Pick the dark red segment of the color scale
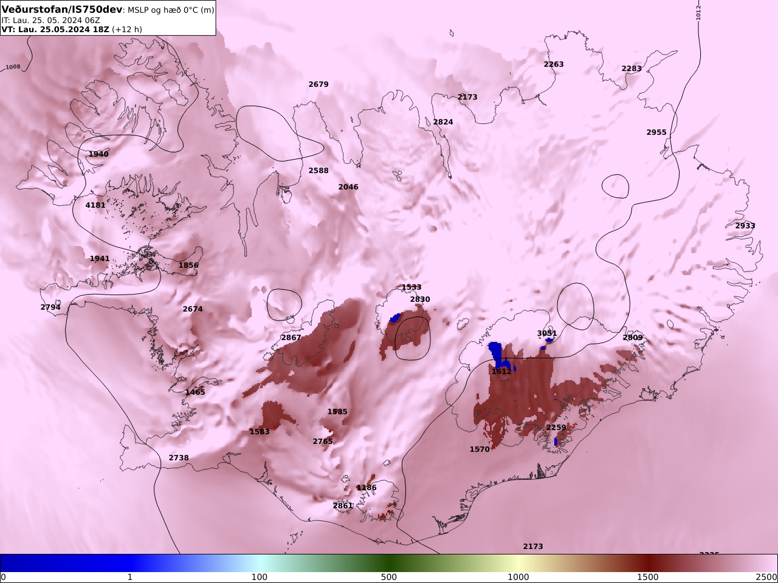 point(648,563)
